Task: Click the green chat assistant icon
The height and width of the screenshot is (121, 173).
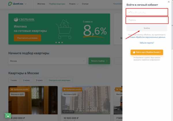Action: point(8,115)
